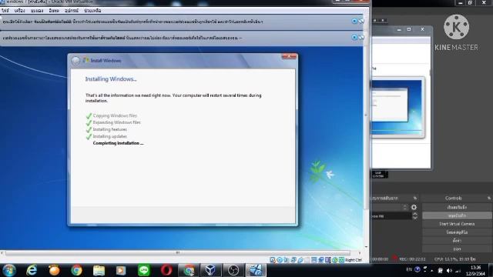Image resolution: width=493 pixels, height=277 pixels.
Task: Open the orange round app in taskbar
Action: 54,270
